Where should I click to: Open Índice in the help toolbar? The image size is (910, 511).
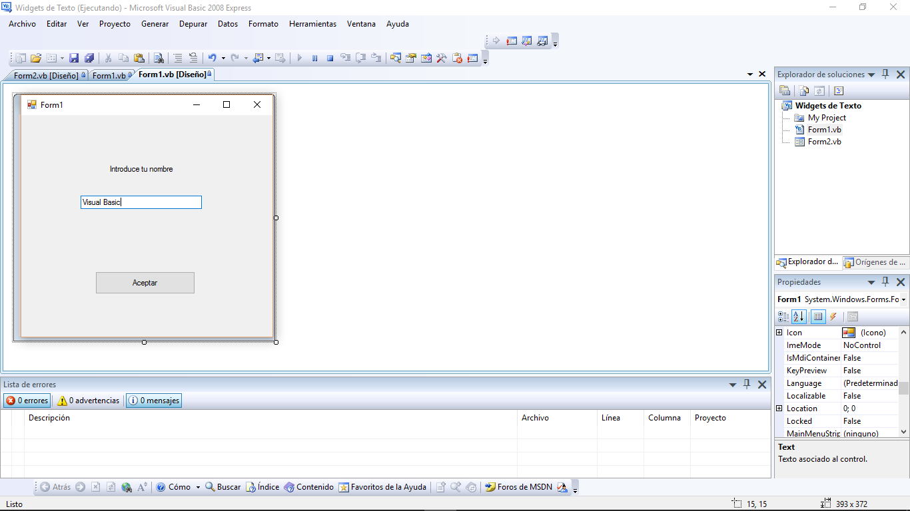262,487
